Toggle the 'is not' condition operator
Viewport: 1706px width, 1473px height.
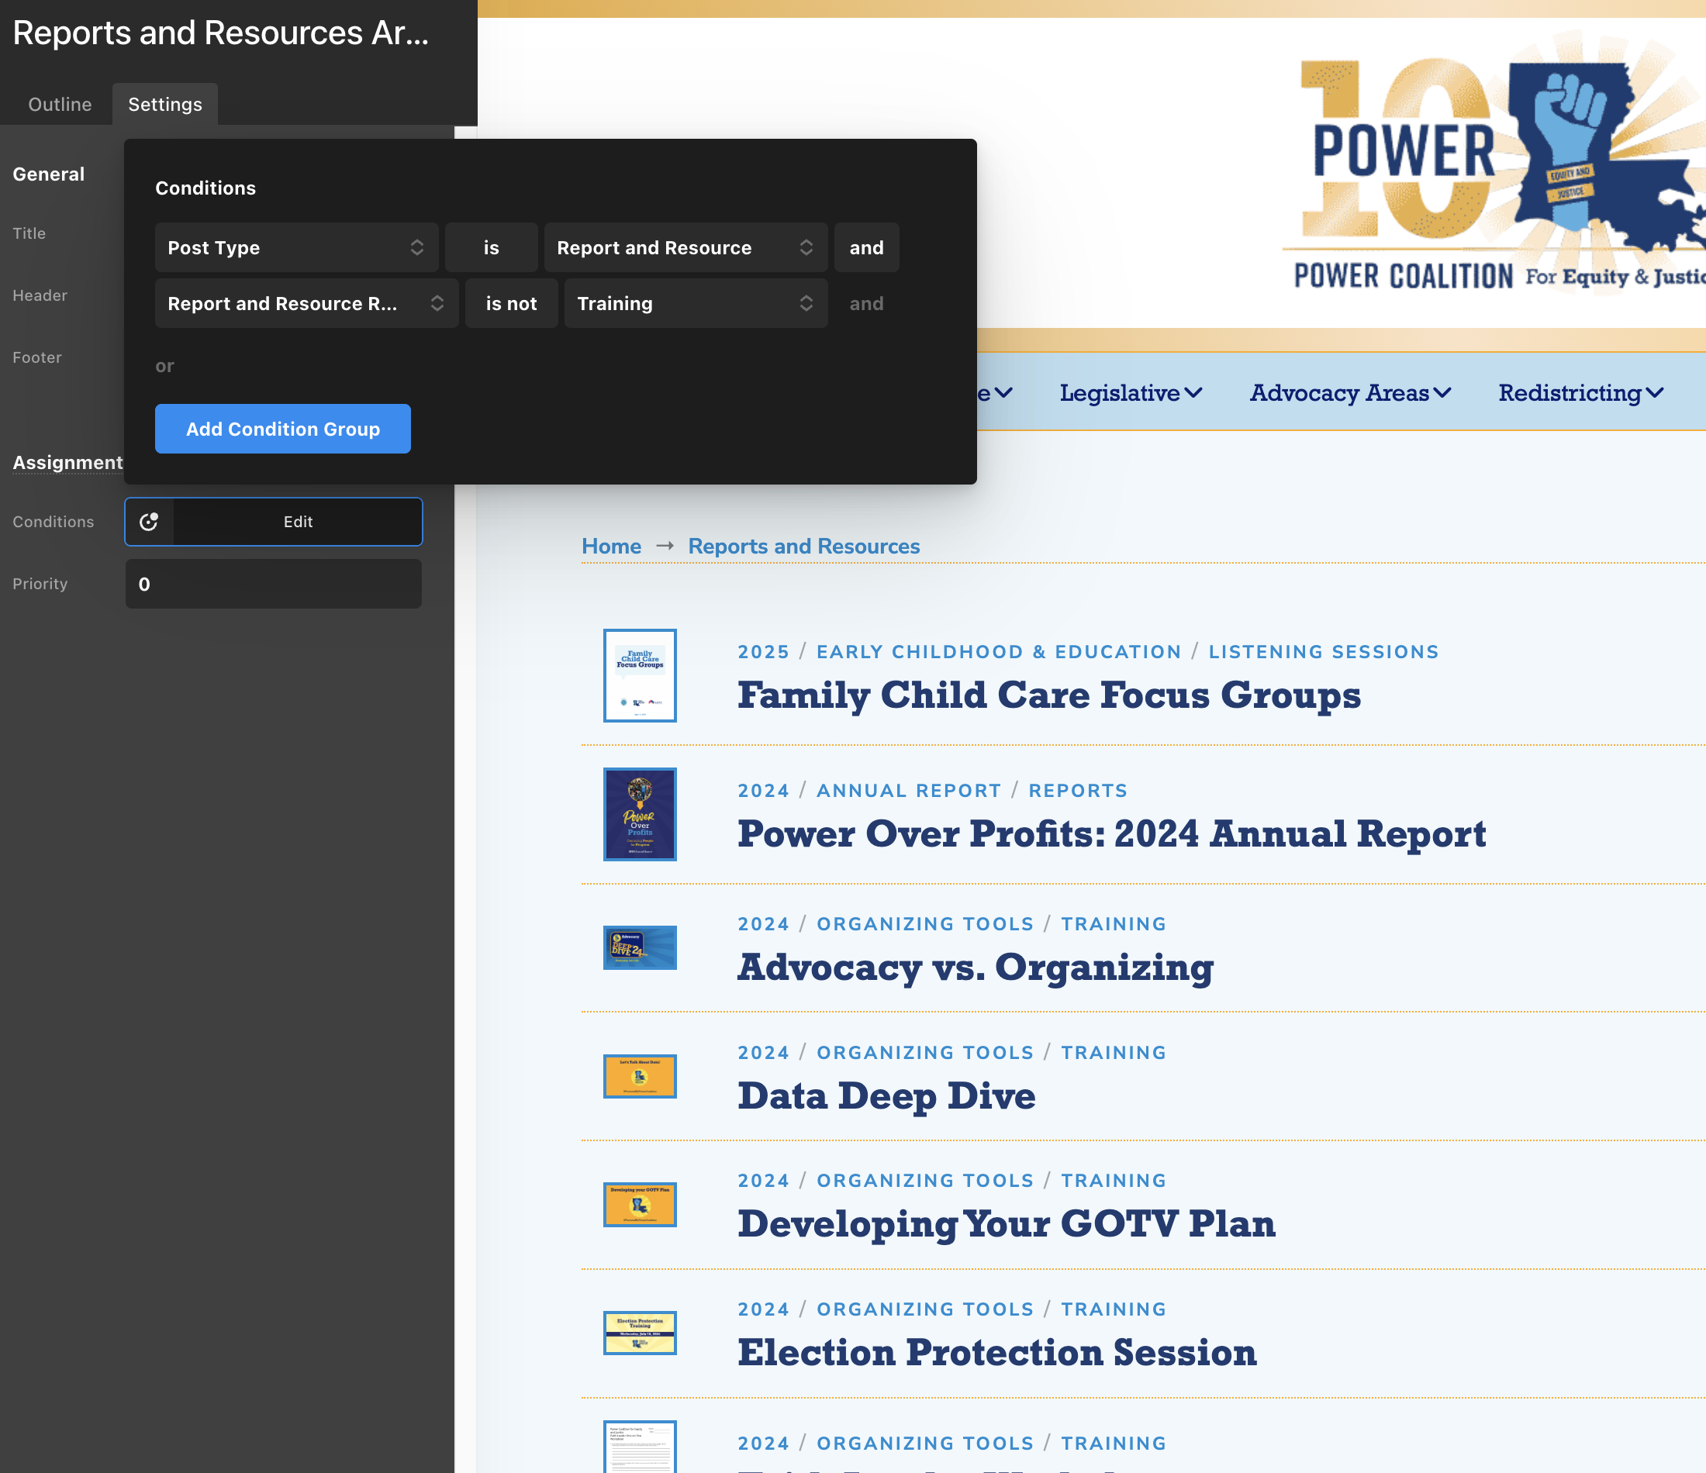coord(510,303)
